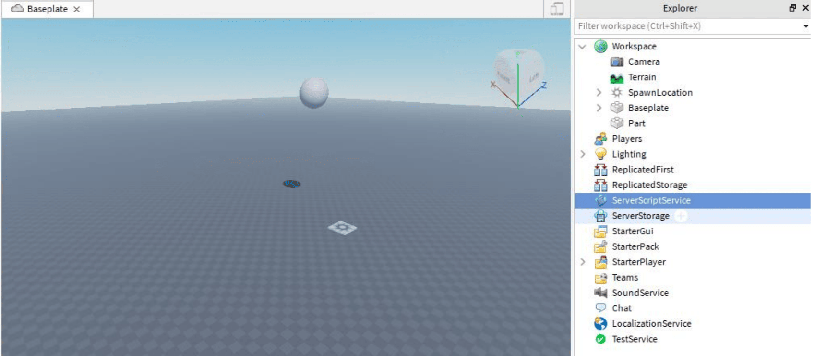Select the Chat label
The height and width of the screenshot is (356, 815).
622,308
